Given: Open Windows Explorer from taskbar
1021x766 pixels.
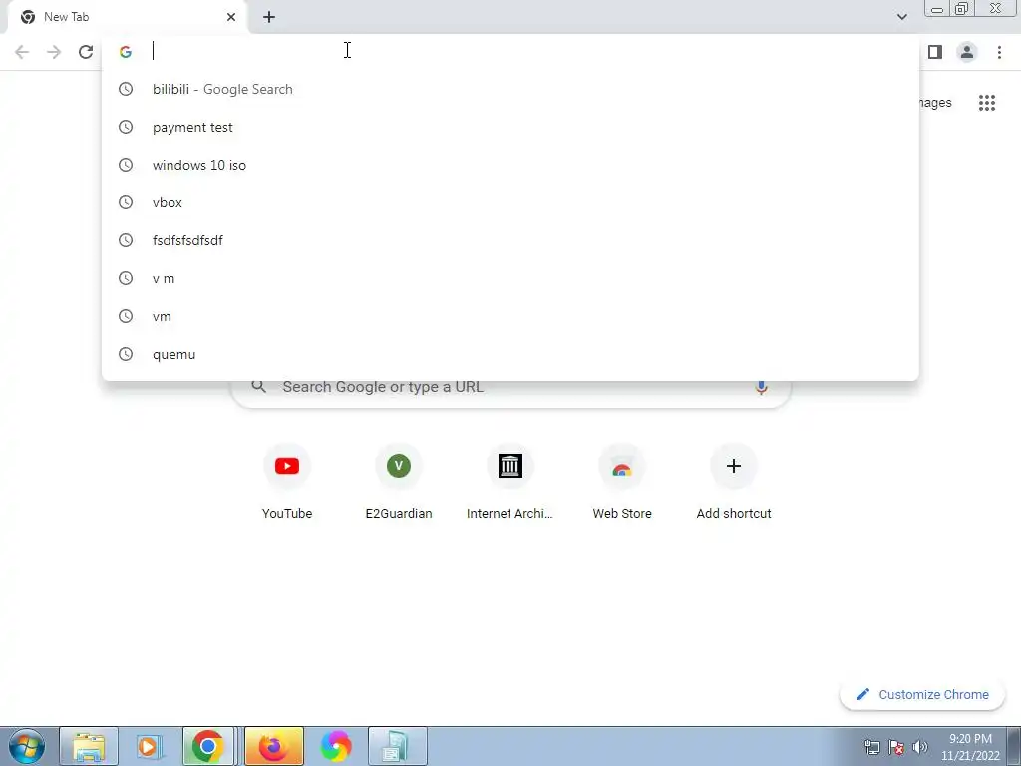Looking at the screenshot, I should [x=89, y=746].
